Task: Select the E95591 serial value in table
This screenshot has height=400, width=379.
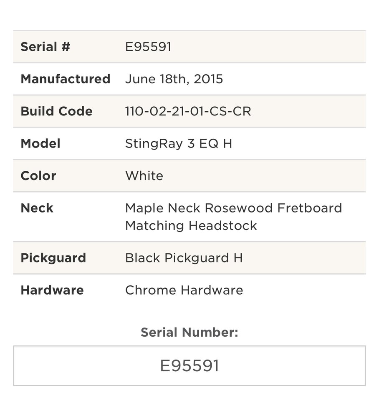Action: [x=148, y=47]
